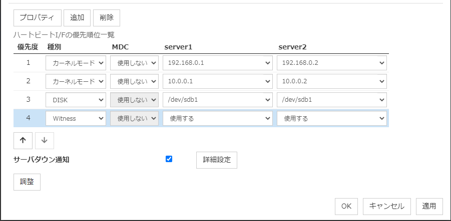451x221 pixels.
Task: Open the Witness type dropdown
Action: 76,118
